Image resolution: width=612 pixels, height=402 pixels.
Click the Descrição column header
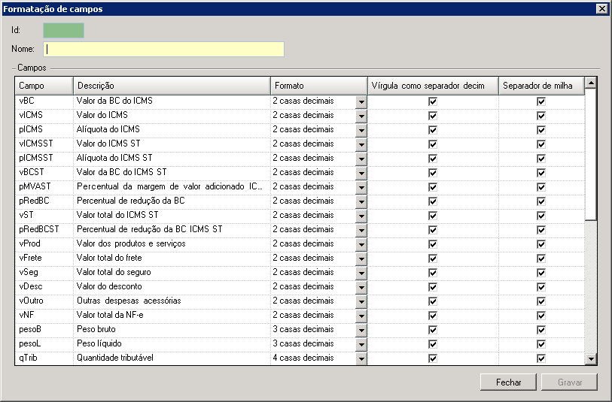[x=171, y=86]
